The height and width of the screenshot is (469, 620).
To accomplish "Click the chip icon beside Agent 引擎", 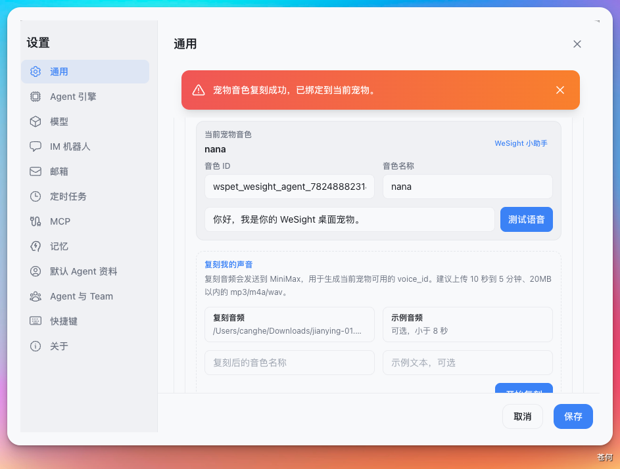I will (36, 97).
